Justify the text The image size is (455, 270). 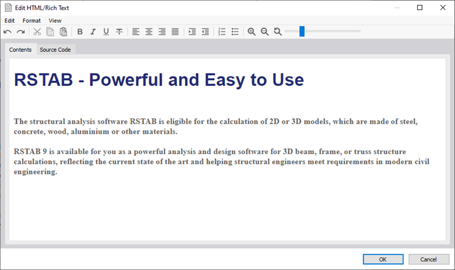[x=175, y=32]
